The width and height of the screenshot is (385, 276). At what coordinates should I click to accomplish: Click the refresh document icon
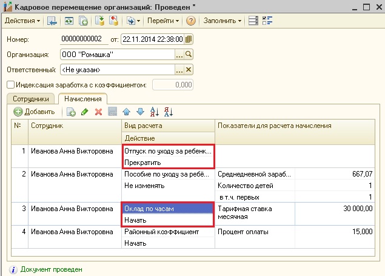[69, 21]
